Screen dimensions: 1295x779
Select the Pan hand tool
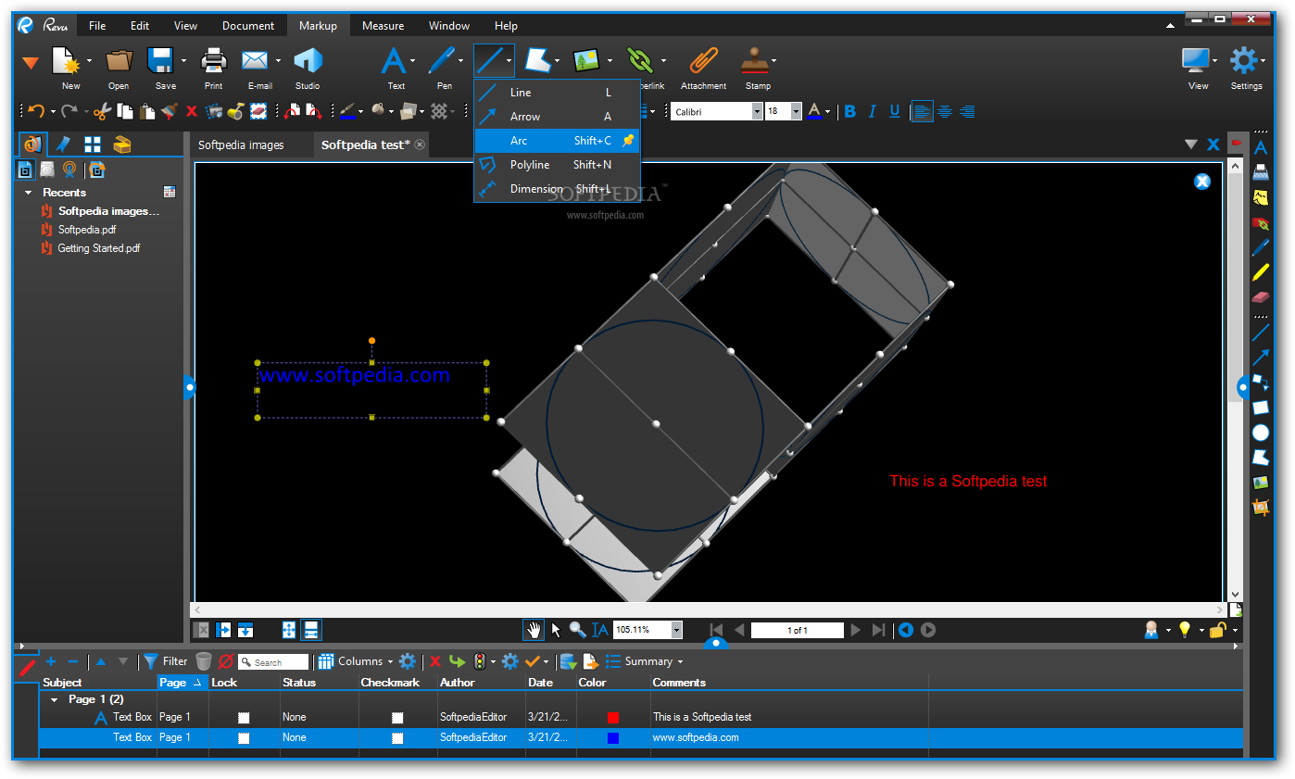pos(534,630)
